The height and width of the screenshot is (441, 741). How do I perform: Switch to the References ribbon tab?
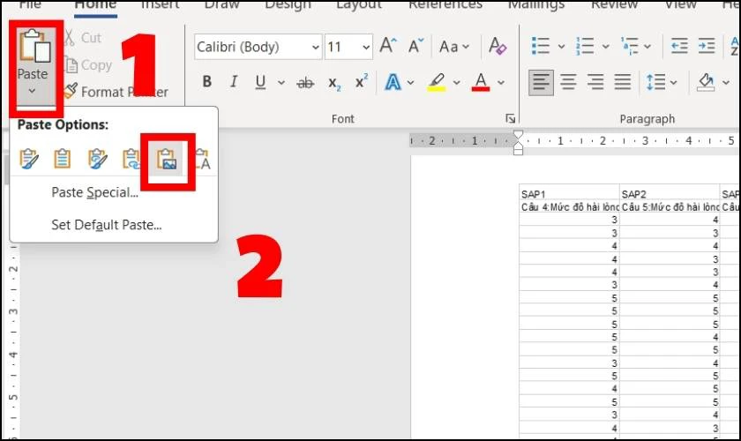pos(445,4)
